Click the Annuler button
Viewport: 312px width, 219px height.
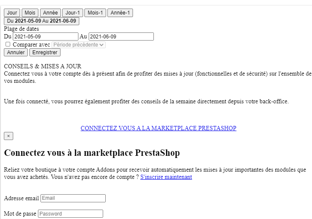[x=16, y=53]
